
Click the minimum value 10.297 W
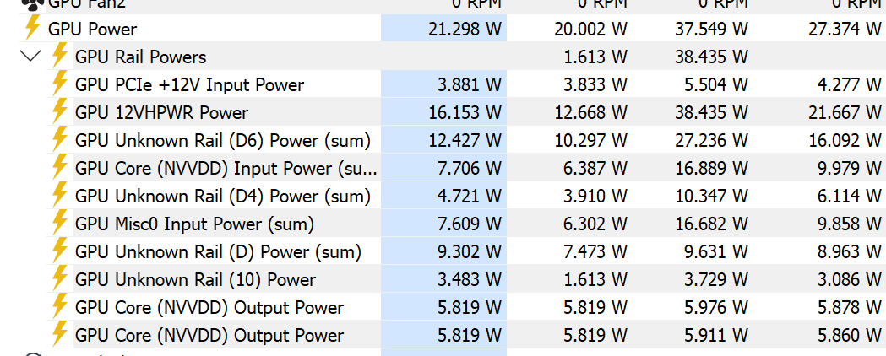[590, 141]
